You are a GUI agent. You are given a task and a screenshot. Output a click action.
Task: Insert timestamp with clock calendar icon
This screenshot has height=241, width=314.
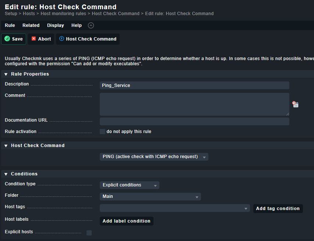click(x=295, y=104)
